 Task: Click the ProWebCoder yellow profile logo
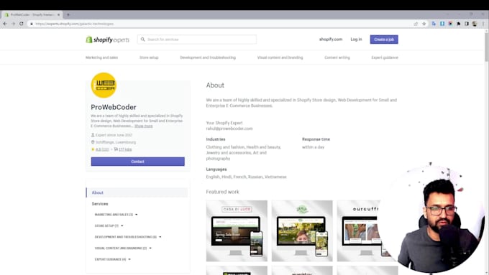[104, 85]
